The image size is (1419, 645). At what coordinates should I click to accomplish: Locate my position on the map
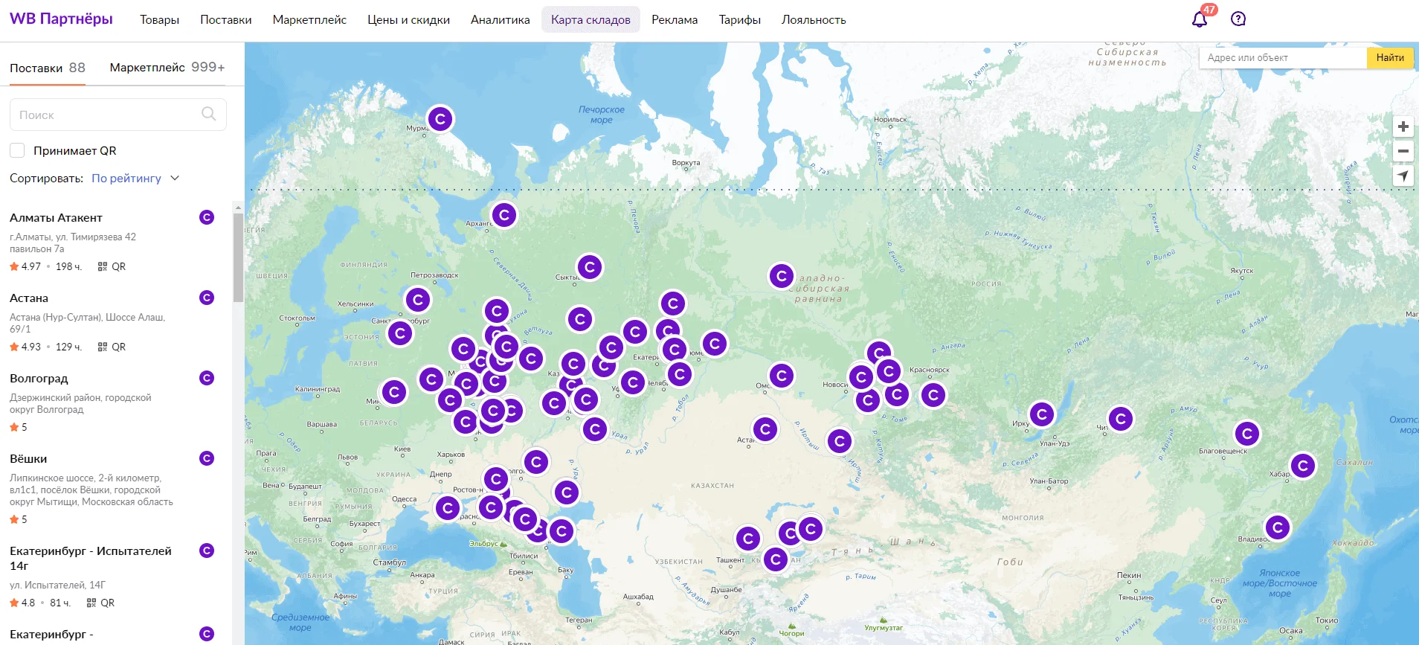pos(1403,176)
